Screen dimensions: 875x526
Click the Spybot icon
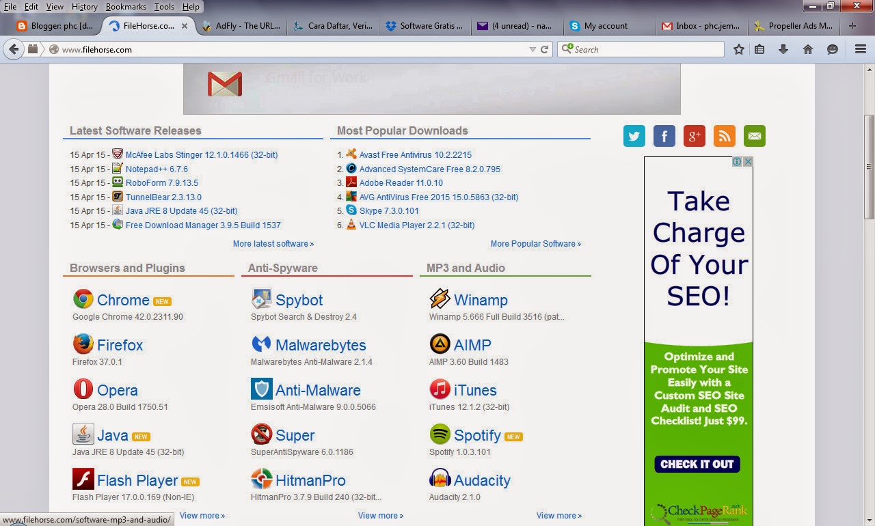coord(260,299)
